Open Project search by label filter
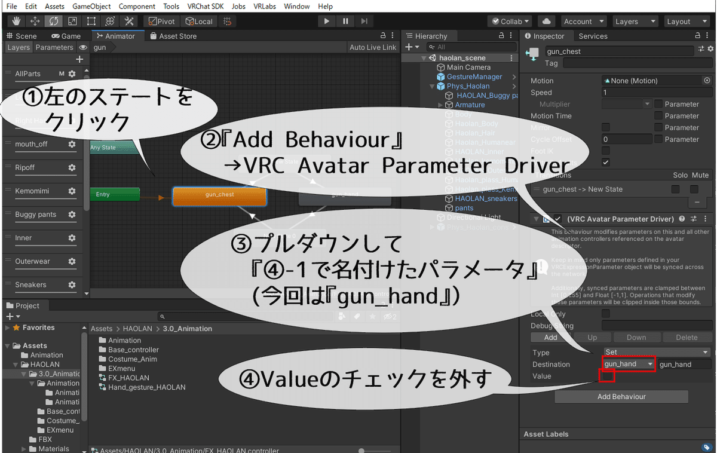Screen dimensions: 717x453 pos(357,317)
